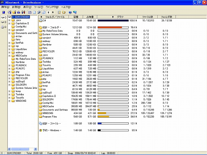
Task: Sort by the 容量 column header
Action: [x=76, y=17]
